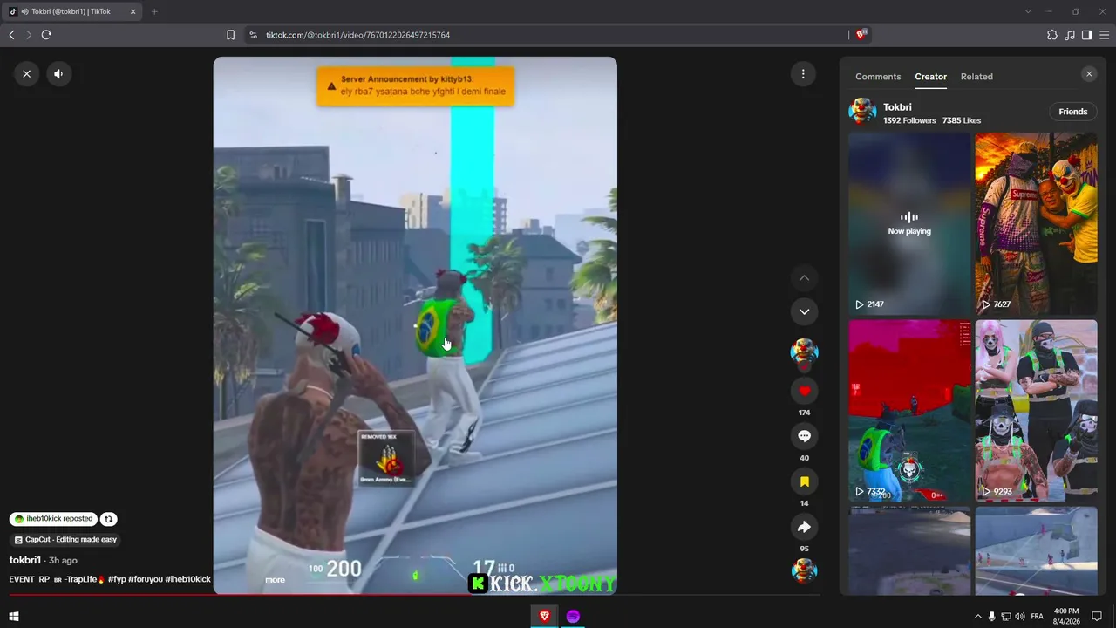Click the microphone tray icon
Image resolution: width=1116 pixels, height=628 pixels.
tap(992, 617)
